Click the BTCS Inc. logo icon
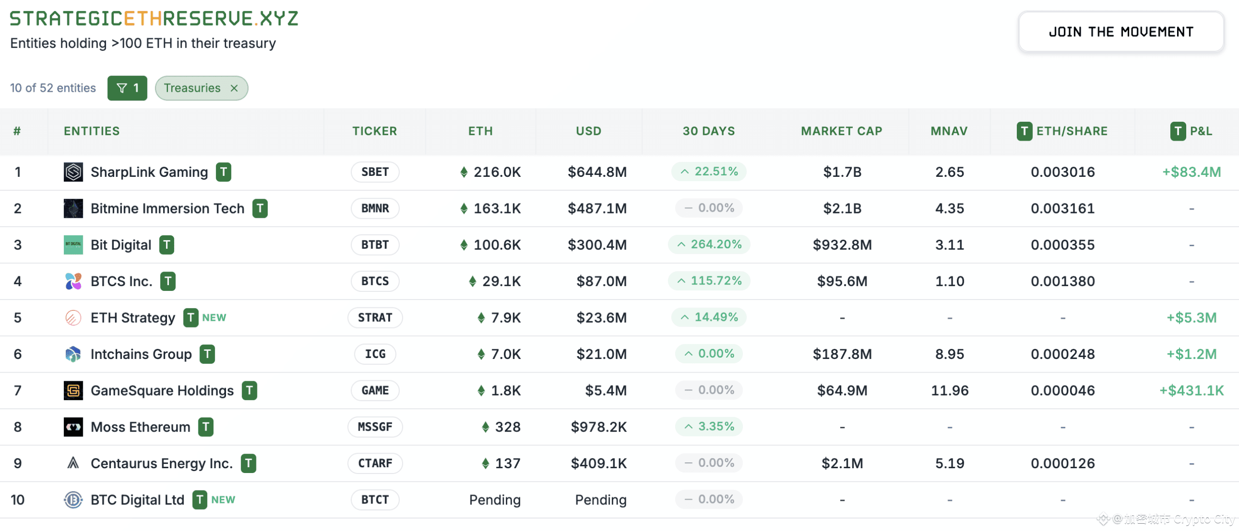The width and height of the screenshot is (1239, 531). click(x=73, y=281)
